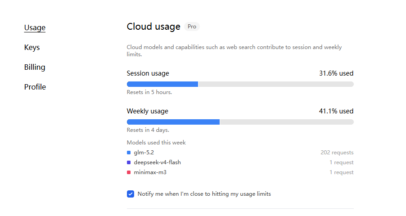Click the Cloud usage heading
The width and height of the screenshot is (406, 216).
153,27
